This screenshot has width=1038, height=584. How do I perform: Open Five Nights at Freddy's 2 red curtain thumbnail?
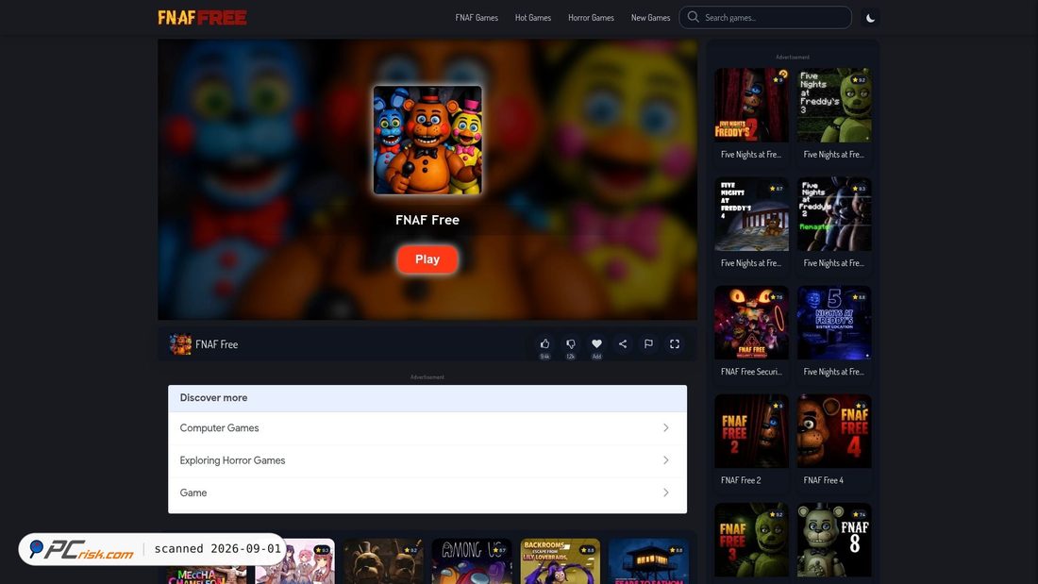click(x=751, y=106)
